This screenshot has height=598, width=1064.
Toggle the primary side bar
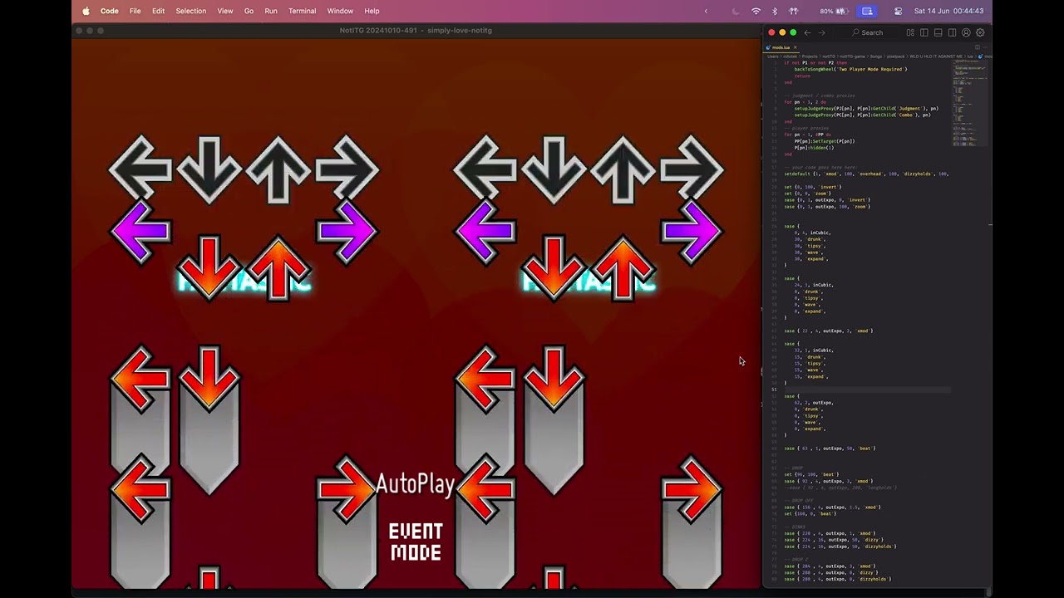[x=924, y=32]
